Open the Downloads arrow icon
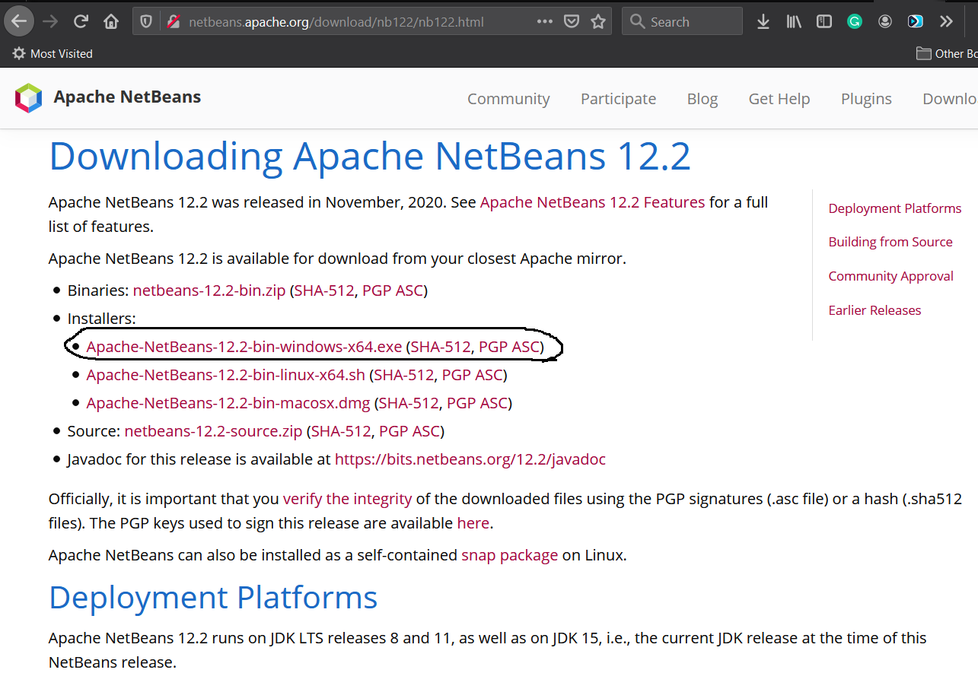The image size is (978, 673). (763, 21)
